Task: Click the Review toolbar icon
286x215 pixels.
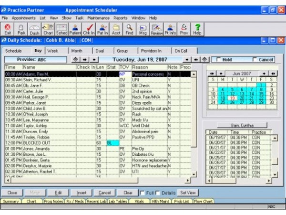Action: point(156,29)
